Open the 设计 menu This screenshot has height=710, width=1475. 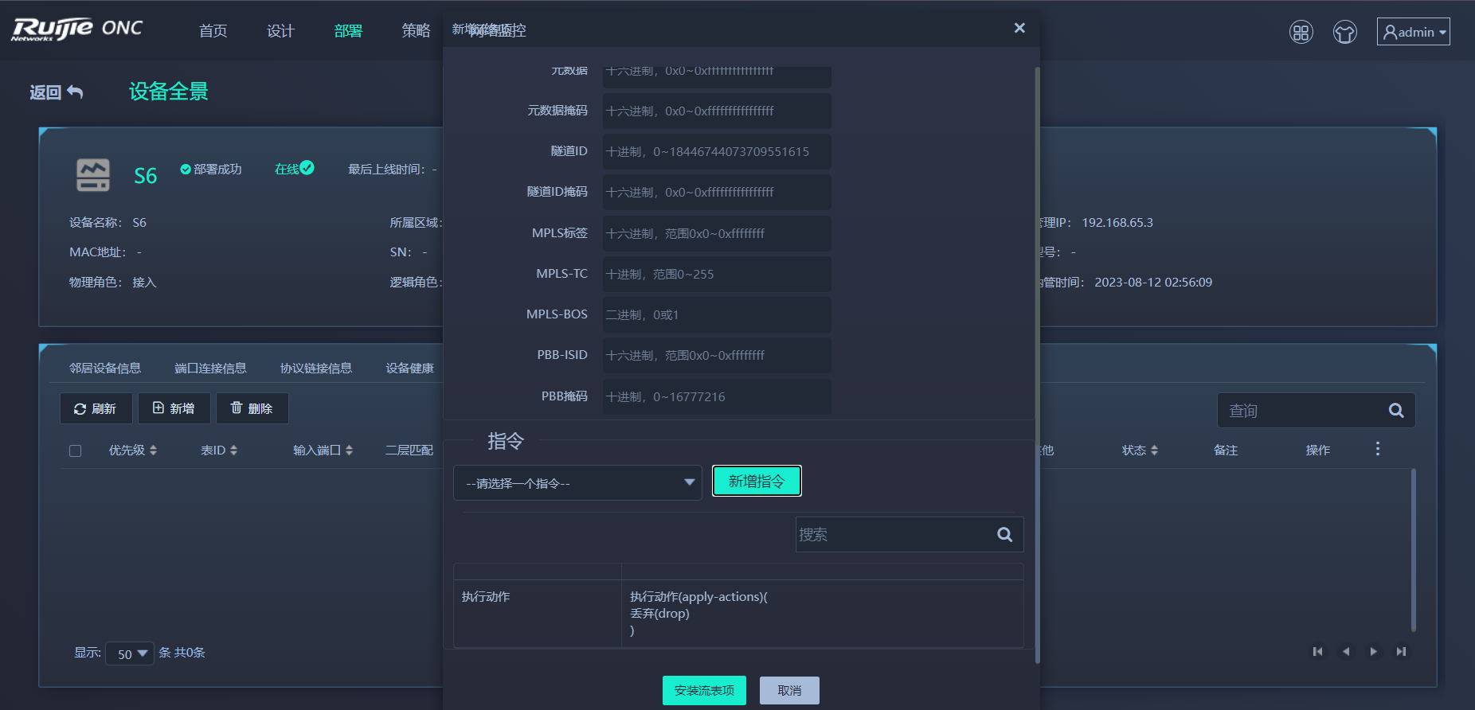tap(281, 31)
